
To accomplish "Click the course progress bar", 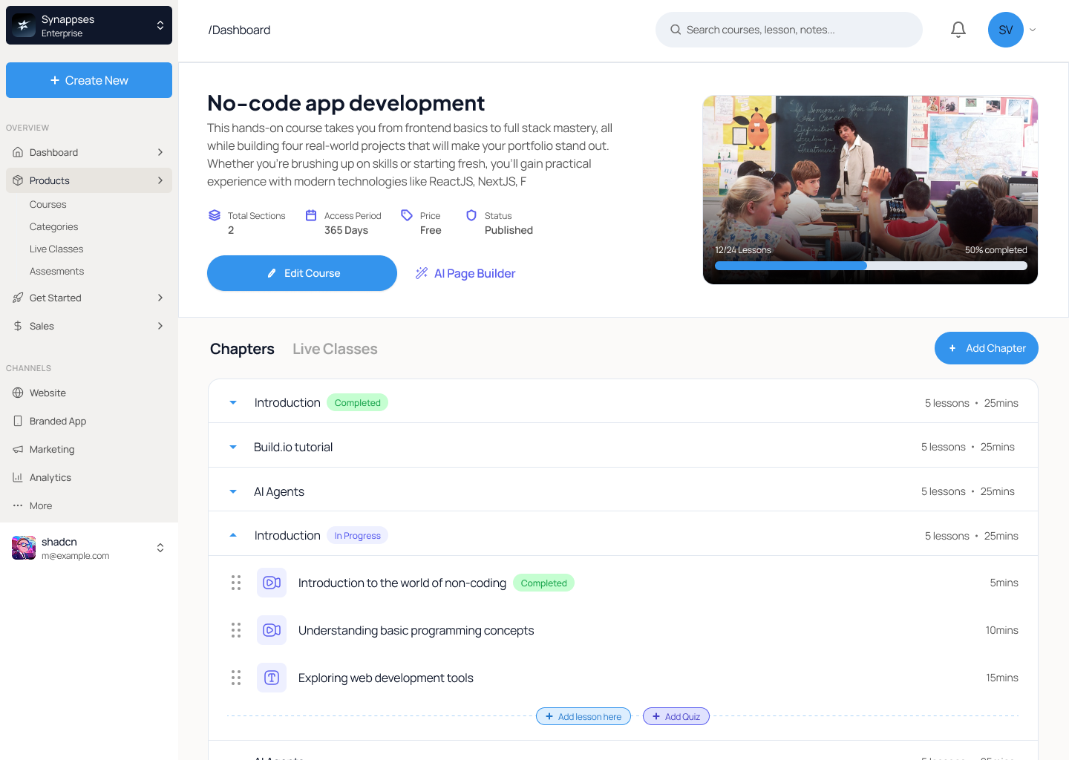I will pos(871,266).
